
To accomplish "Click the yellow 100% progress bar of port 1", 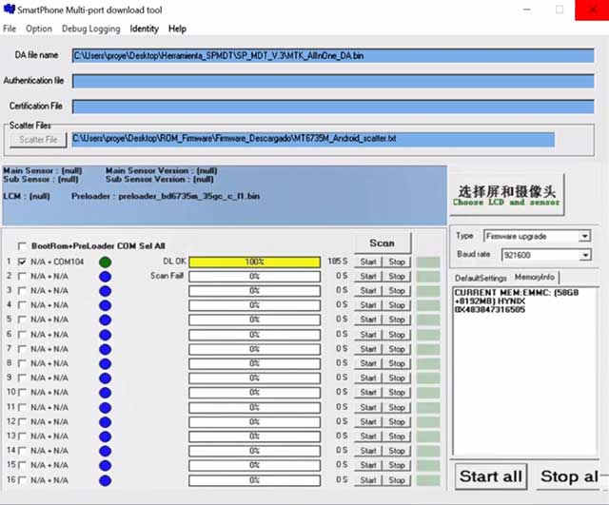I will [x=255, y=262].
